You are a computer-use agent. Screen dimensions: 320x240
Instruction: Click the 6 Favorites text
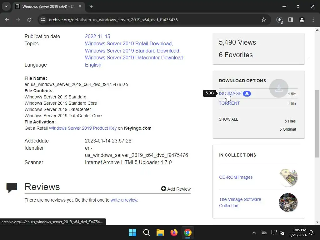pyautogui.click(x=236, y=55)
